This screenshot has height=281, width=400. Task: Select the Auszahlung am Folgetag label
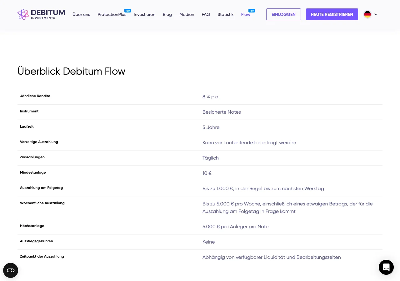tap(41, 188)
